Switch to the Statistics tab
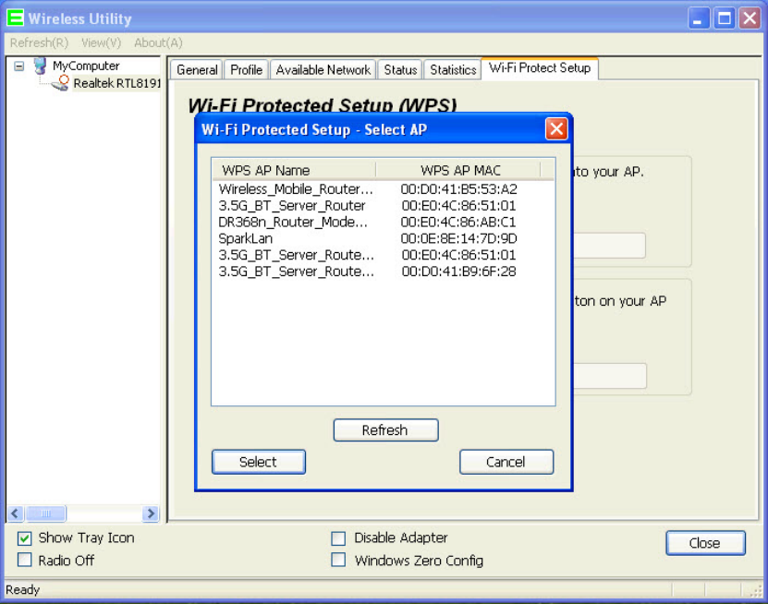The height and width of the screenshot is (604, 768). [x=453, y=70]
